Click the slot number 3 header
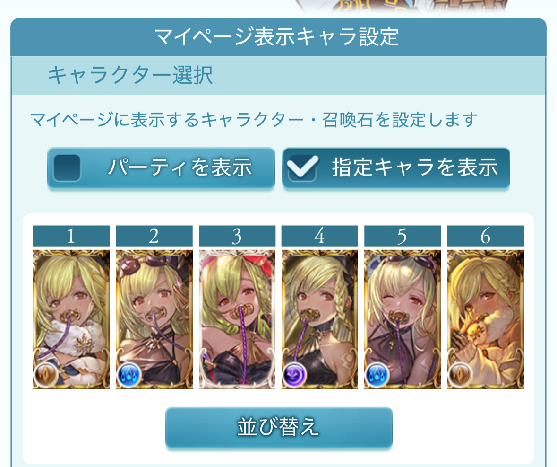The height and width of the screenshot is (467, 557). [x=237, y=236]
